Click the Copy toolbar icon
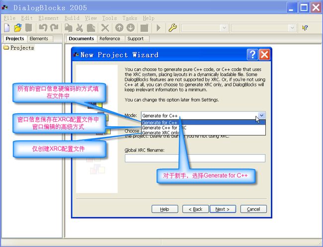 (68, 28)
